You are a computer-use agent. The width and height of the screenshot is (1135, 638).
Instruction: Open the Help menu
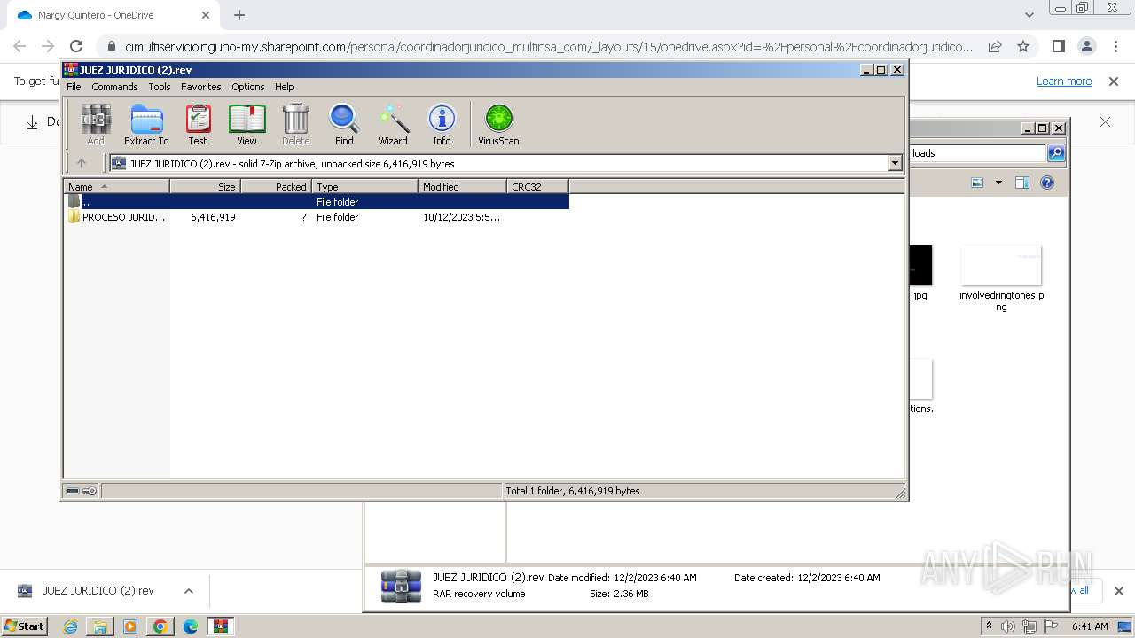(x=284, y=87)
